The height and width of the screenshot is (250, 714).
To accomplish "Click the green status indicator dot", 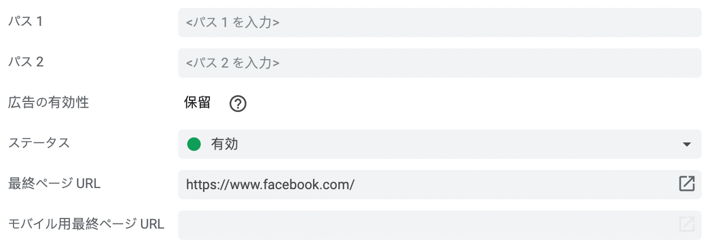I will point(194,144).
